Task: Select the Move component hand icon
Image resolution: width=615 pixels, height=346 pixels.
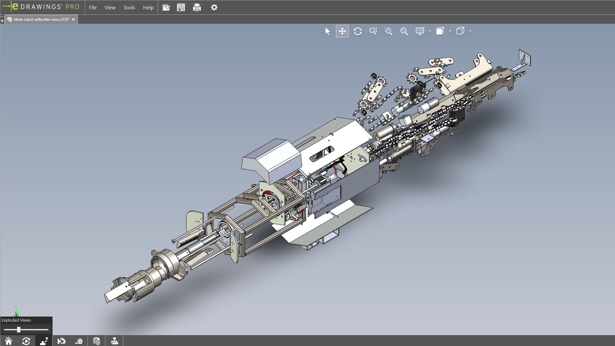Action: pyautogui.click(x=61, y=341)
